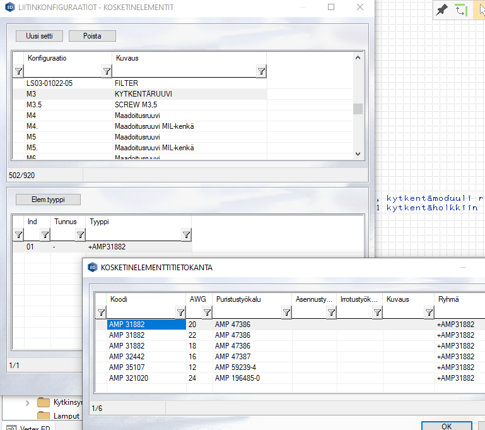The width and height of the screenshot is (485, 430).
Task: Click the Elem.tyyppi button
Action: click(x=49, y=200)
